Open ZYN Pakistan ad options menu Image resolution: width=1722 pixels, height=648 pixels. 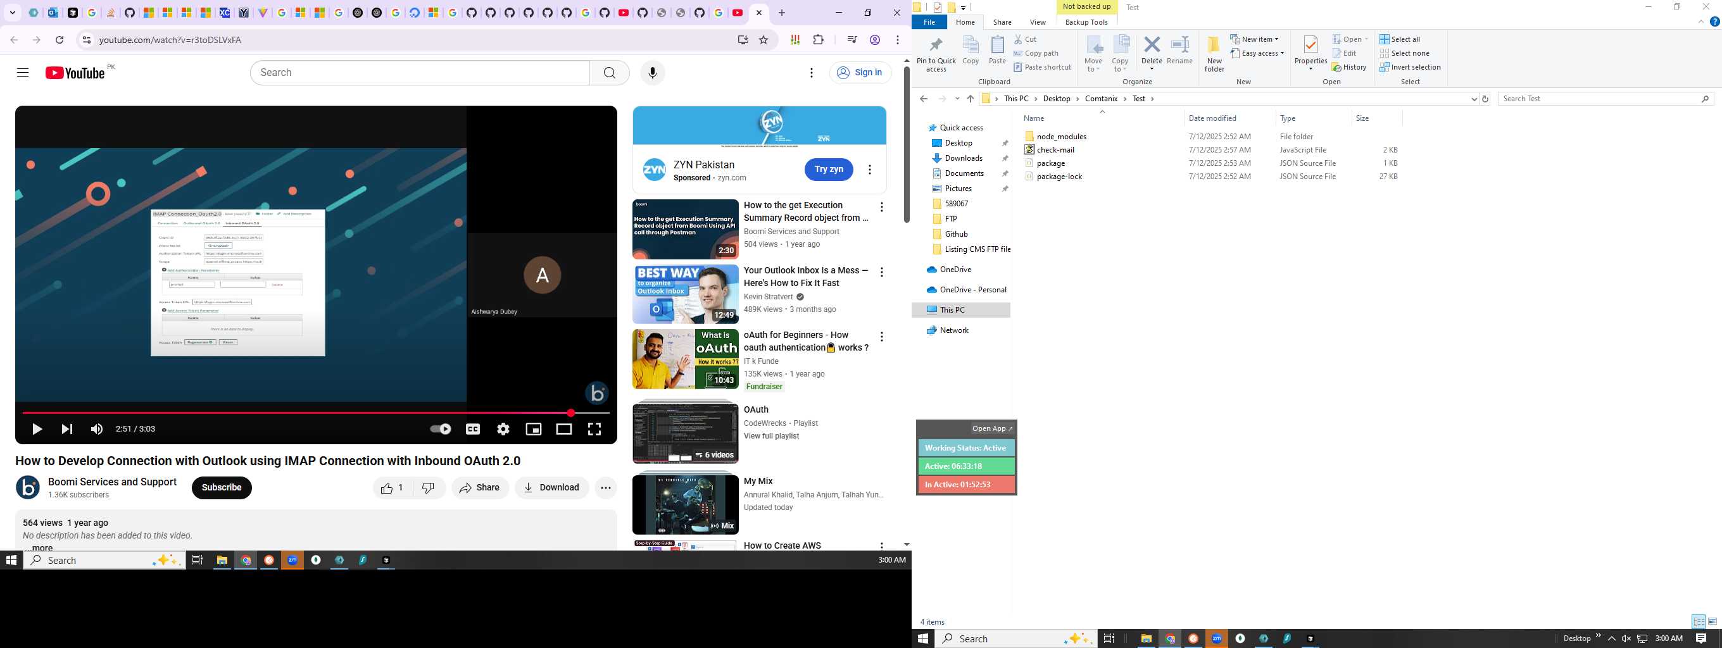coord(870,170)
